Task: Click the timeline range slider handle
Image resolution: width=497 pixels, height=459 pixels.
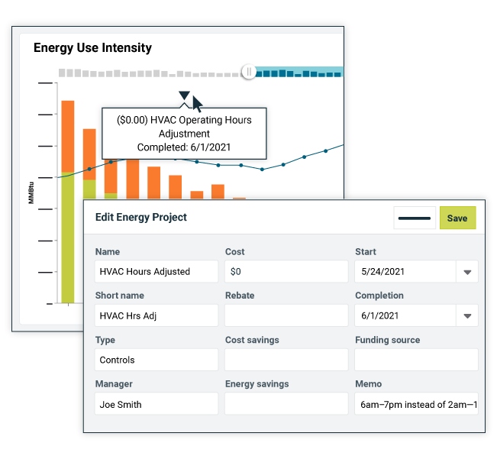Action: pyautogui.click(x=249, y=72)
